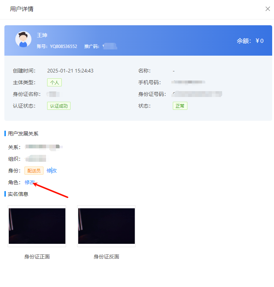274x287 pixels.
Task: Click the 身份证反面 caption
Action: coord(106,257)
